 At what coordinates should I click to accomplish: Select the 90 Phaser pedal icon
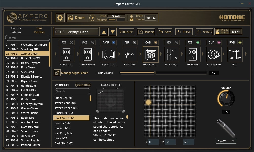point(193,54)
